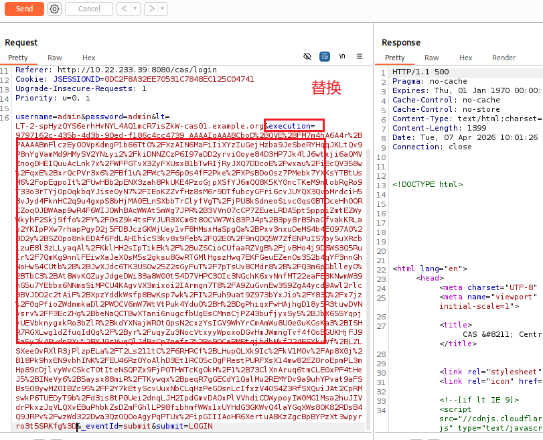Image resolution: width=543 pixels, height=440 pixels.
Task: Switch to Response Raw tab
Action: (x=431, y=58)
